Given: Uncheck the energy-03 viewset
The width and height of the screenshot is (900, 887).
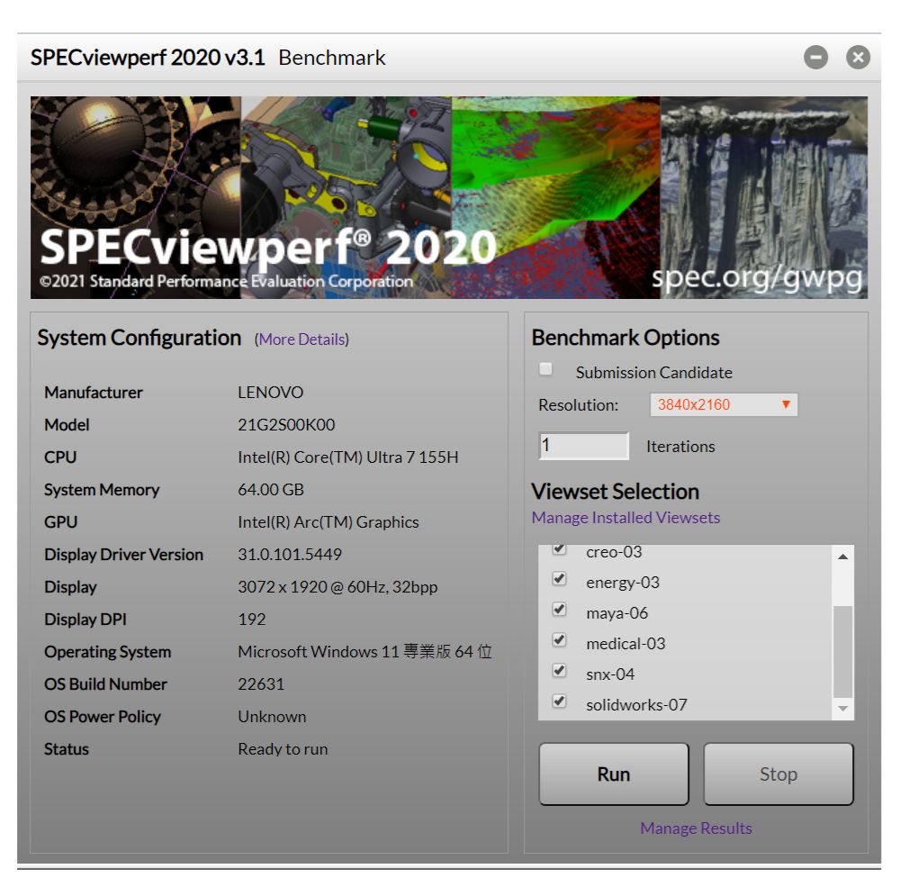Looking at the screenshot, I should 559,578.
